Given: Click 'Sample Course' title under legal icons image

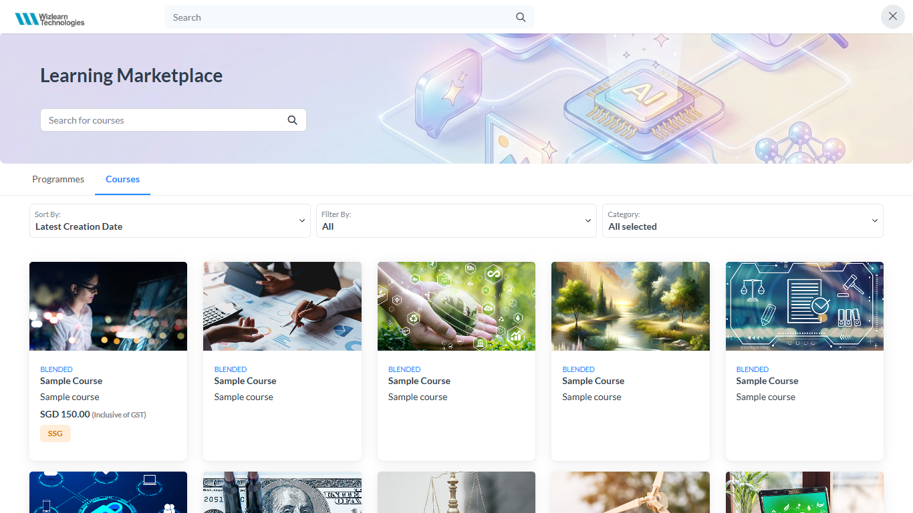Looking at the screenshot, I should (767, 381).
